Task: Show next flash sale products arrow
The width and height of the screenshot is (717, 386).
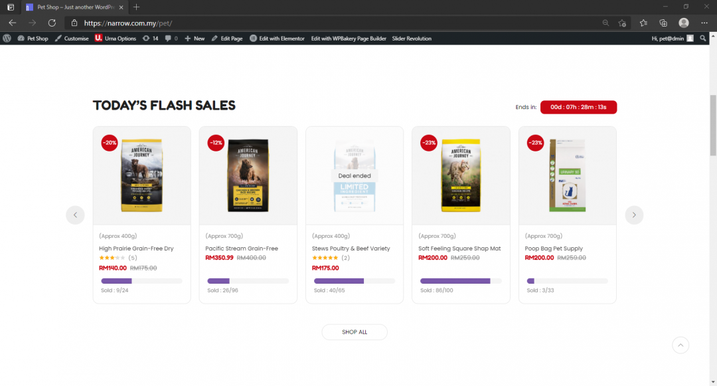Action: pyautogui.click(x=634, y=215)
